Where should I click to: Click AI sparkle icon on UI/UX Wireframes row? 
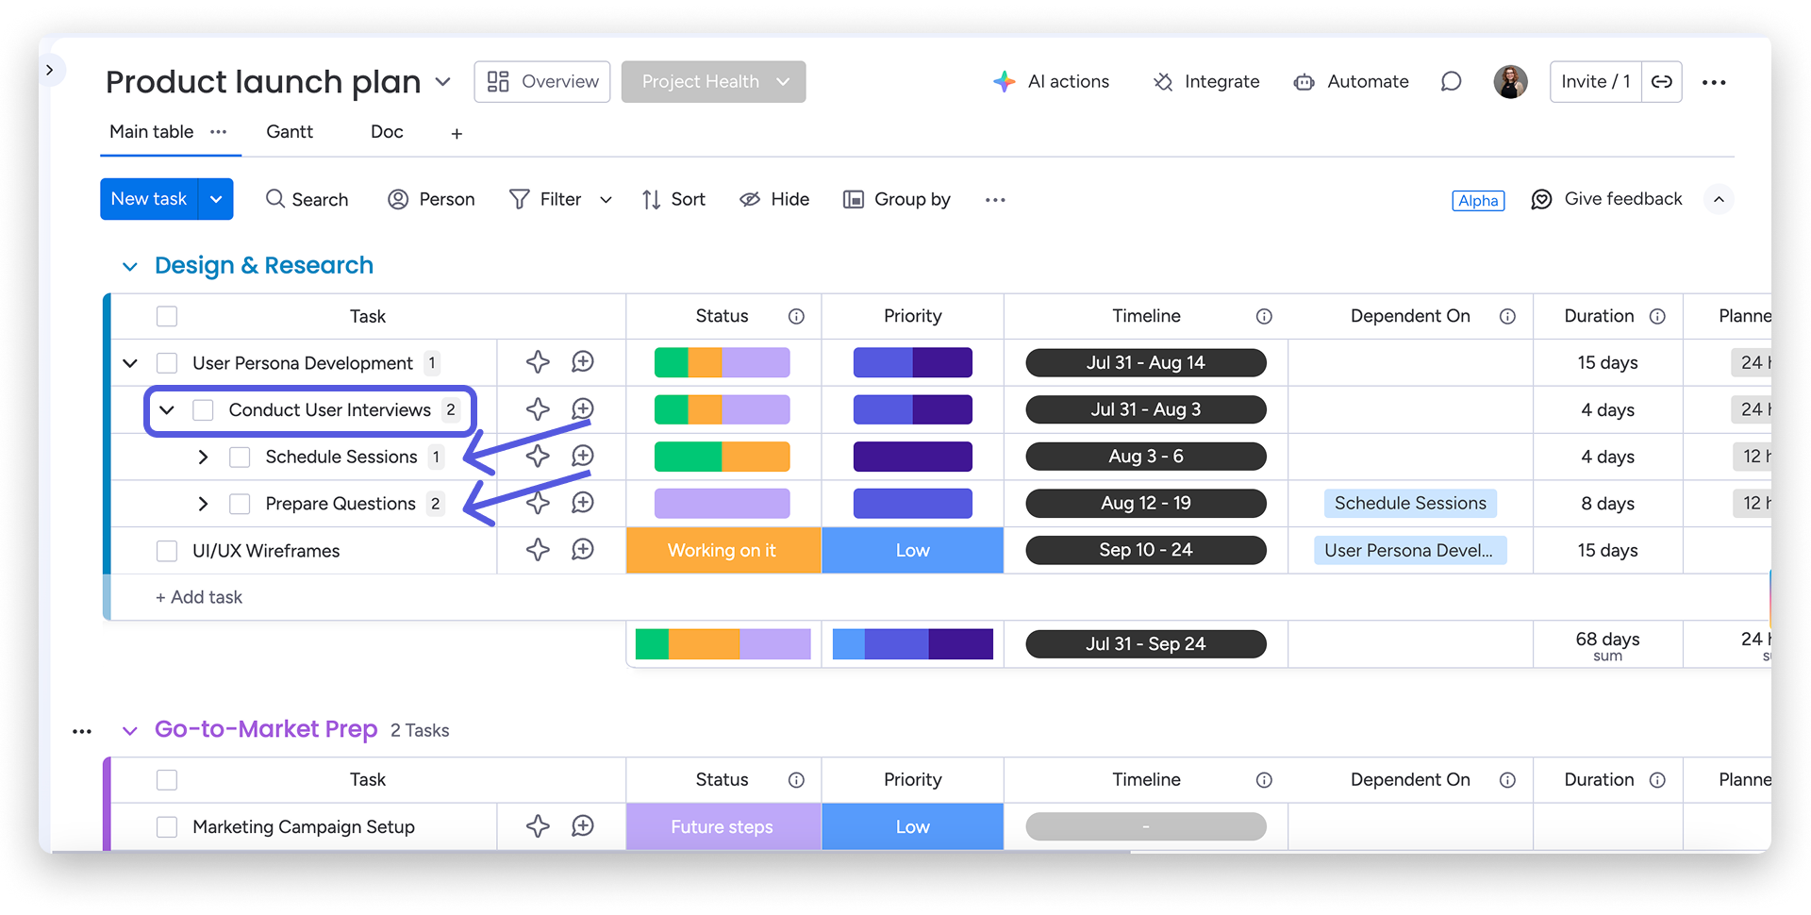[x=538, y=550]
